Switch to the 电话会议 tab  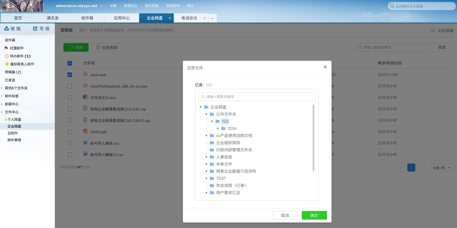coord(189,18)
